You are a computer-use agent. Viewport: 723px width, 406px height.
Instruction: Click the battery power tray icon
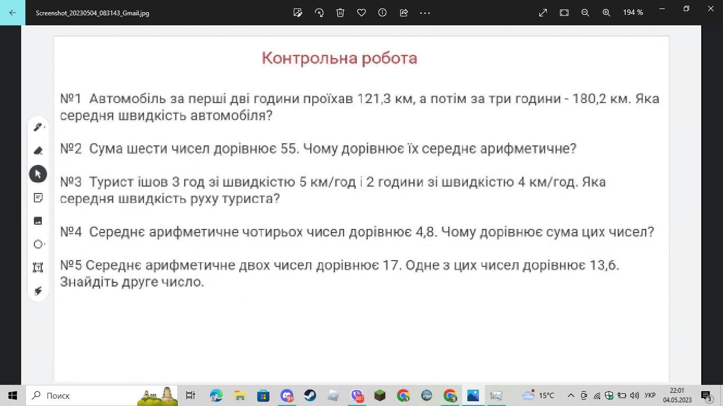(x=622, y=395)
